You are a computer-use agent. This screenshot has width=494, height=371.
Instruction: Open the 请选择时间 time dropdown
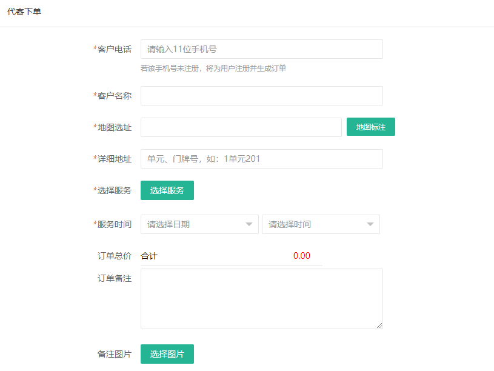tap(315, 224)
